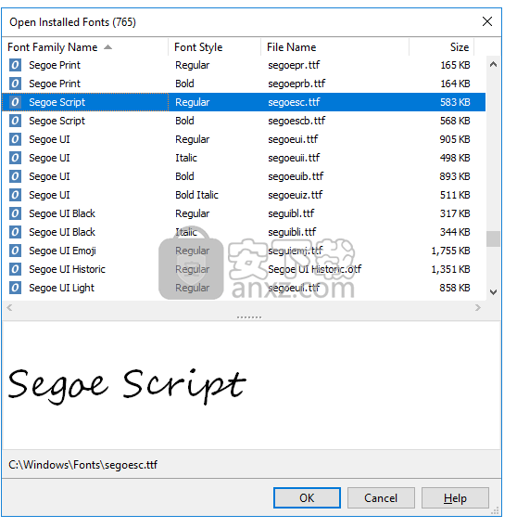Viewport: 517px width, 528px height.
Task: Click the Bold style cell beside segoeprb.ttf
Action: 184,84
